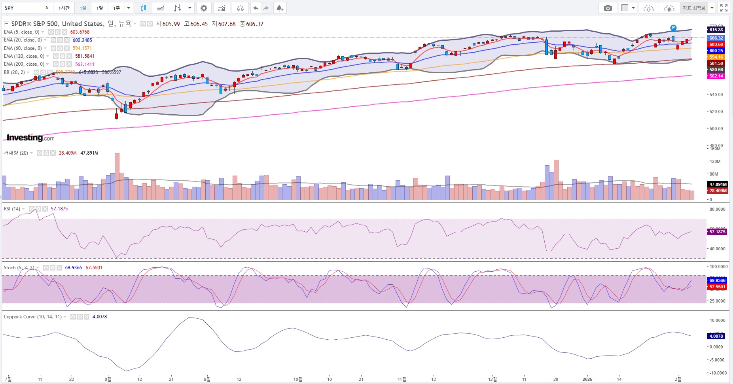Image resolution: width=733 pixels, height=384 pixels.
Task: Hide the EMA (120, close, 0) line
Action: pyautogui.click(x=56, y=56)
